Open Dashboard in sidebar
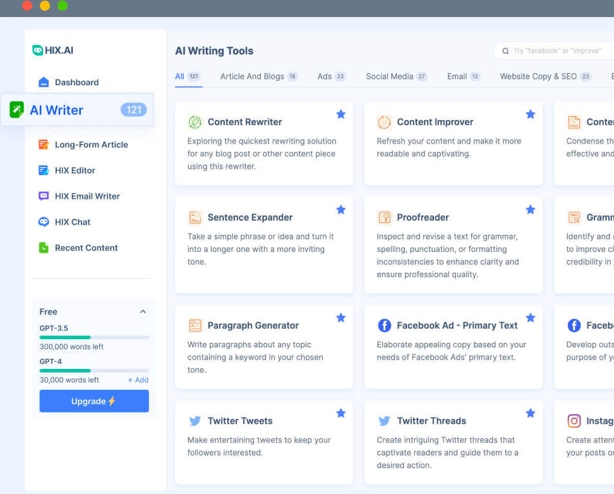Viewport: 614px width, 494px height. click(x=77, y=82)
